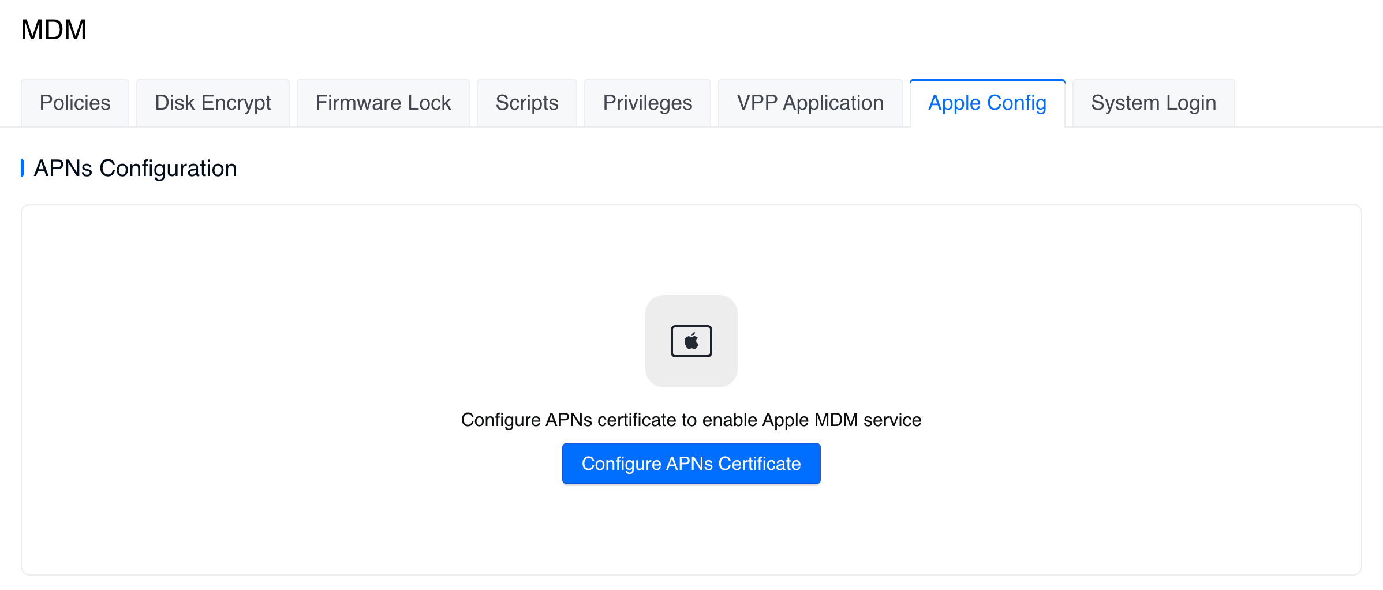This screenshot has width=1383, height=590.
Task: Click blank card area below the Configure button
Action: tap(691, 531)
